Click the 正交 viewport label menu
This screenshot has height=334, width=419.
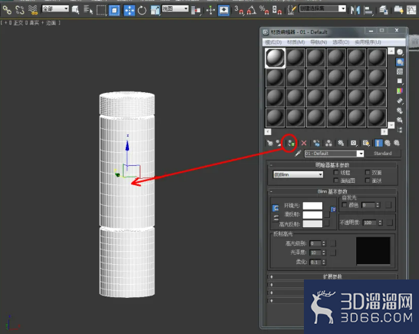coord(18,23)
